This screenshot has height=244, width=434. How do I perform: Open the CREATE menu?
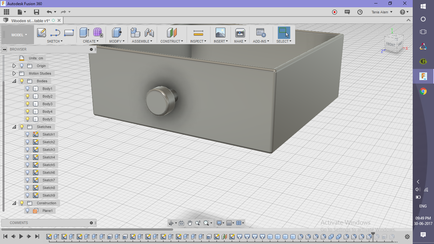tap(91, 41)
